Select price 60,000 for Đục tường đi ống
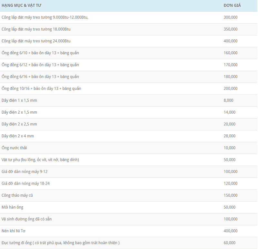258x249 pixels. pos(230,243)
